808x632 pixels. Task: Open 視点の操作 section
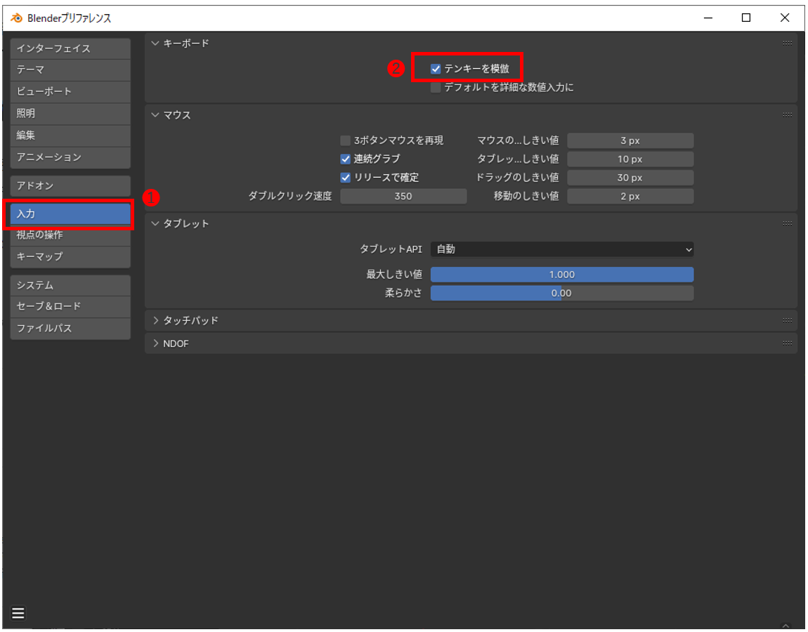(70, 235)
